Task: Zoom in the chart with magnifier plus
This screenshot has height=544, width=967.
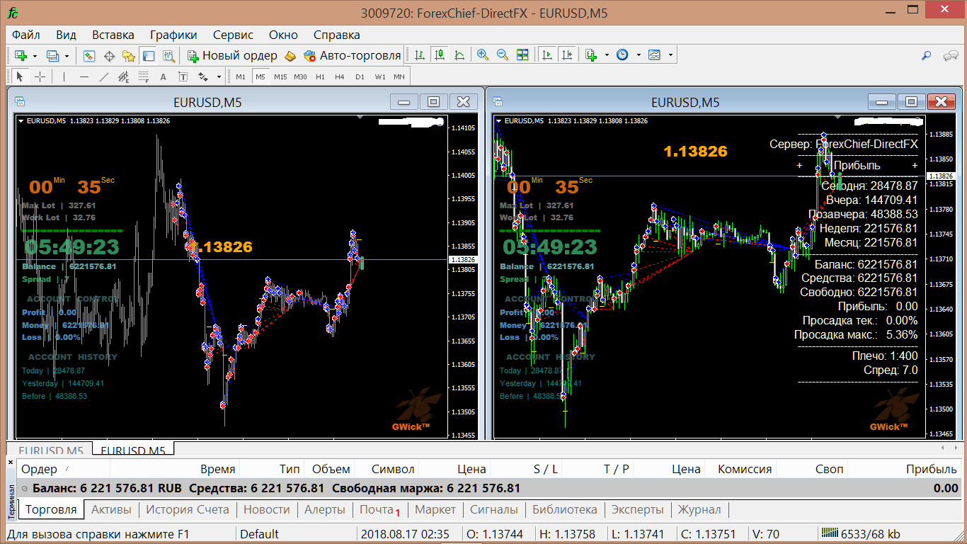Action: pyautogui.click(x=483, y=55)
